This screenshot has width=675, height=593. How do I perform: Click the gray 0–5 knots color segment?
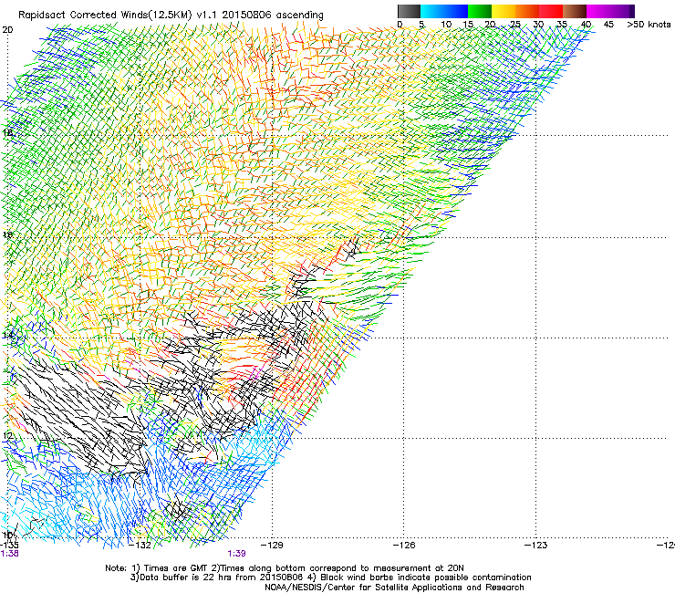coord(409,11)
